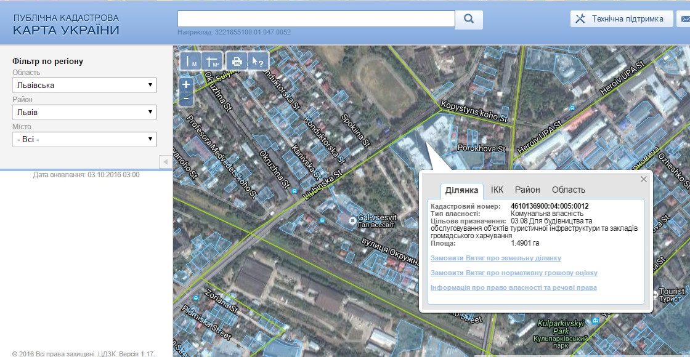Open Технічна підтримка button
The image size is (690, 357).
point(622,19)
